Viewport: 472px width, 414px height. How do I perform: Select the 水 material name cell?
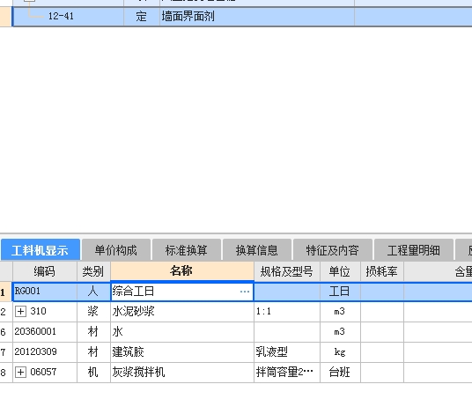181,332
